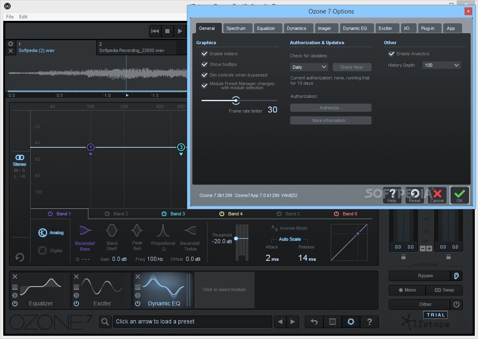The width and height of the screenshot is (478, 339).
Task: Adjust Frame rate limiter slider
Action: pyautogui.click(x=236, y=100)
